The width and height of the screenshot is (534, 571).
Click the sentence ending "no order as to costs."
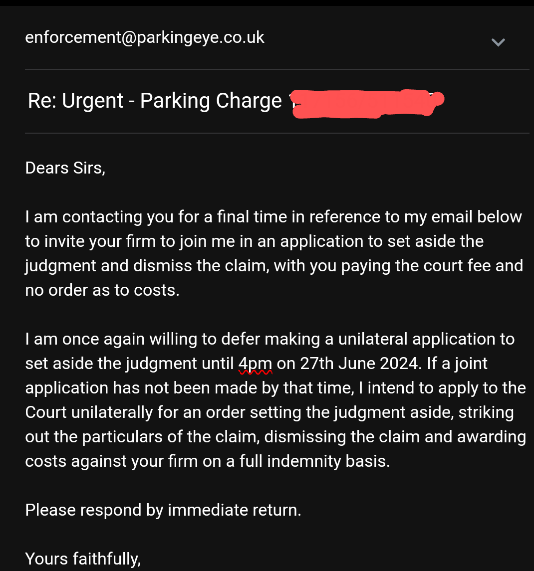point(102,290)
